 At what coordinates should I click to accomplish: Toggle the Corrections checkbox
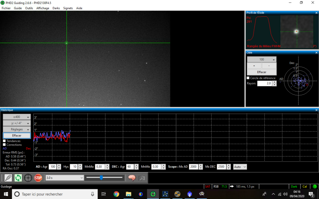4,145
